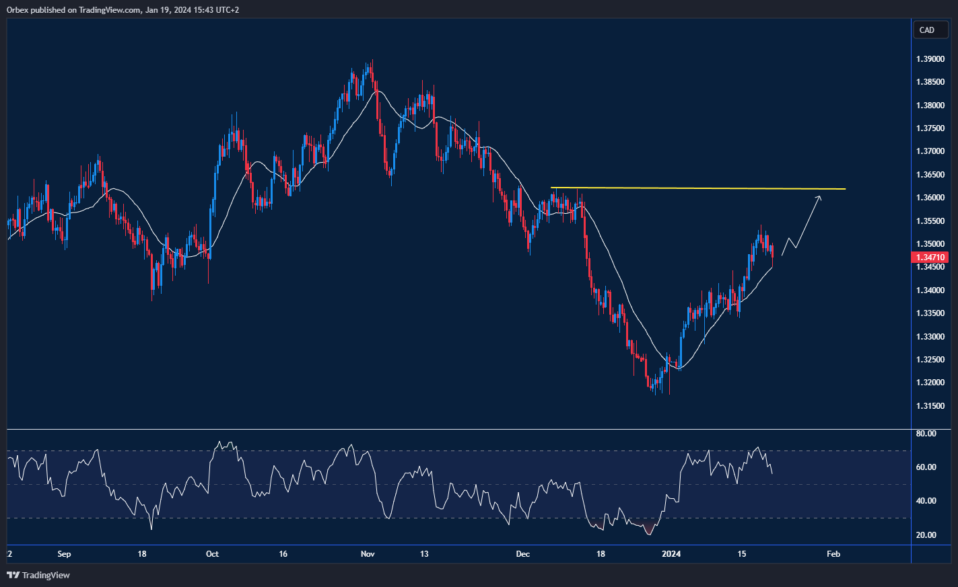Select the yellow horizontal resistance line
The width and height of the screenshot is (958, 587).
[697, 188]
